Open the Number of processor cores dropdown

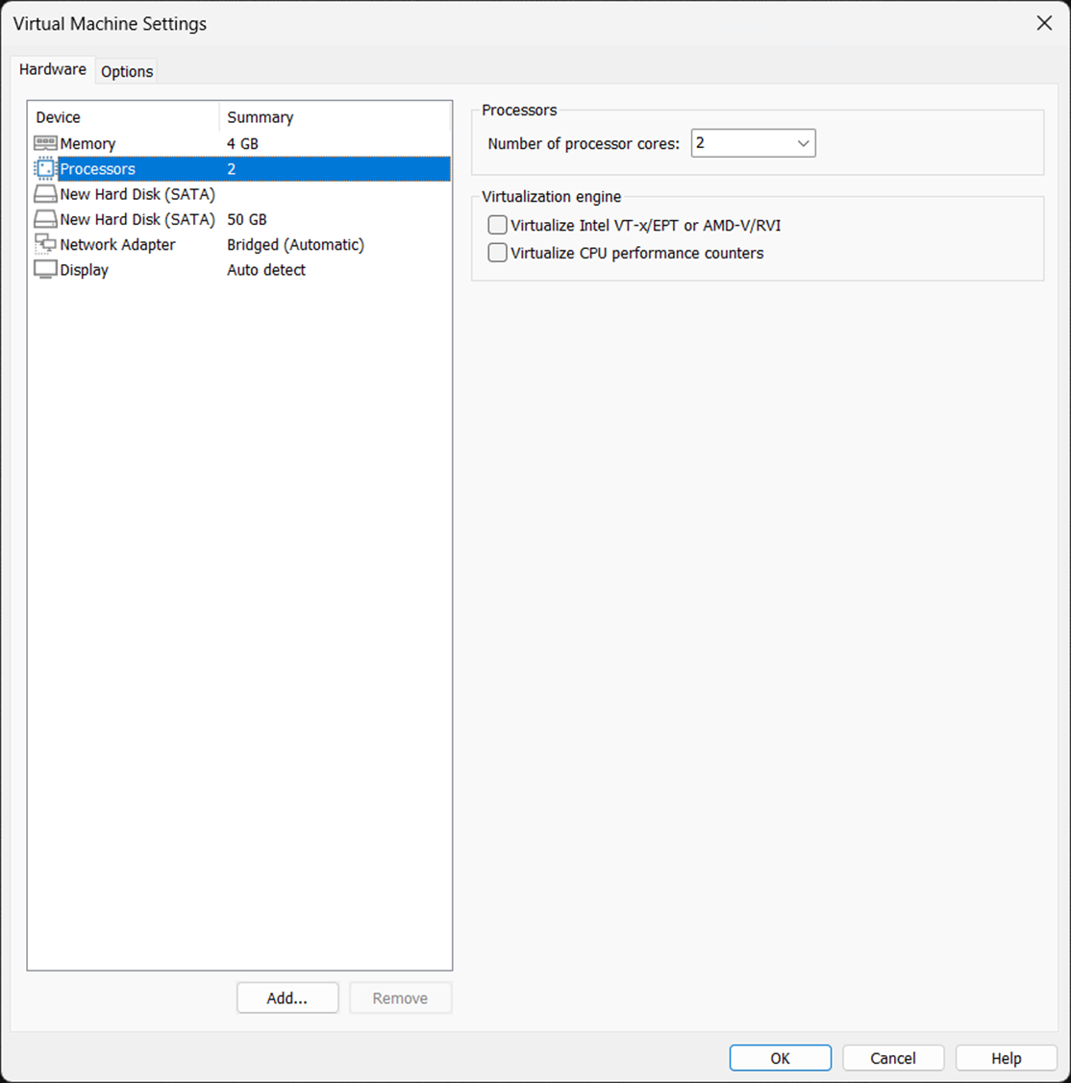pos(753,143)
